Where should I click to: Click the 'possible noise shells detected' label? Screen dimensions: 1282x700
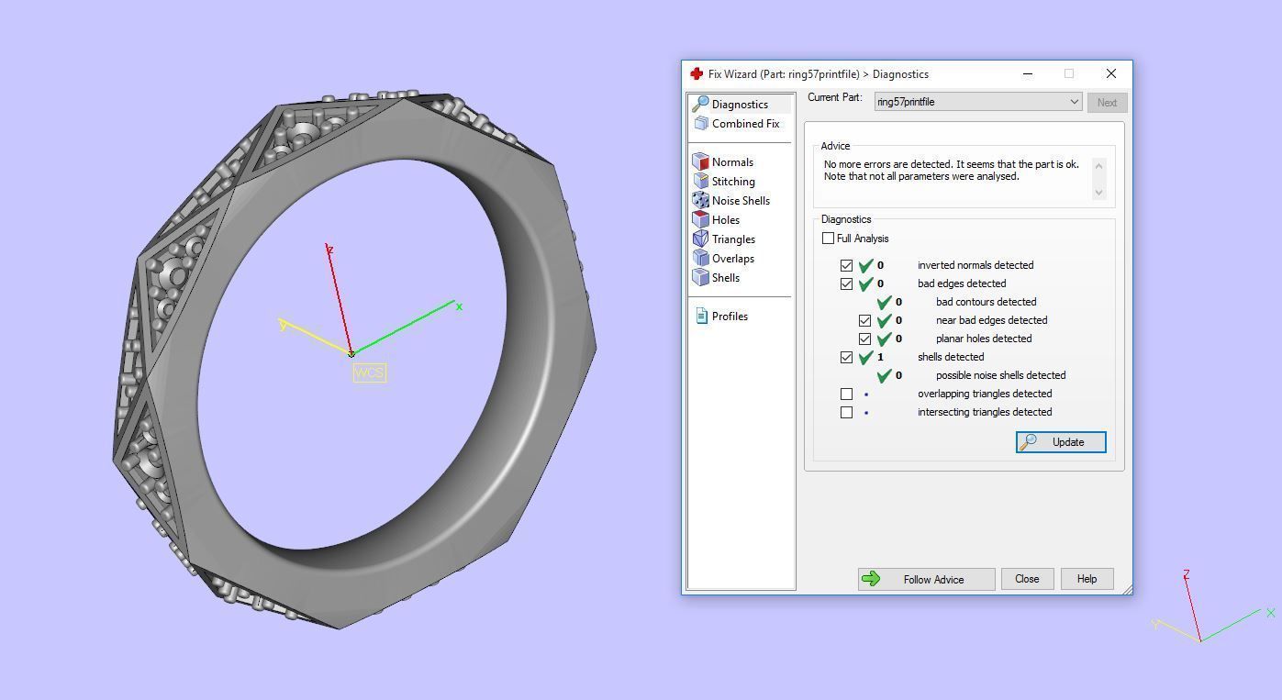1000,375
